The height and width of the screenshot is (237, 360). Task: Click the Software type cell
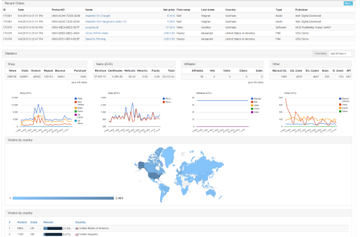click(x=281, y=27)
